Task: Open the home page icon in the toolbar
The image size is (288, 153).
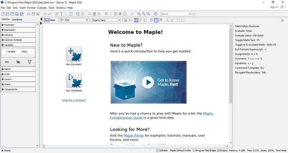Action: (94, 14)
